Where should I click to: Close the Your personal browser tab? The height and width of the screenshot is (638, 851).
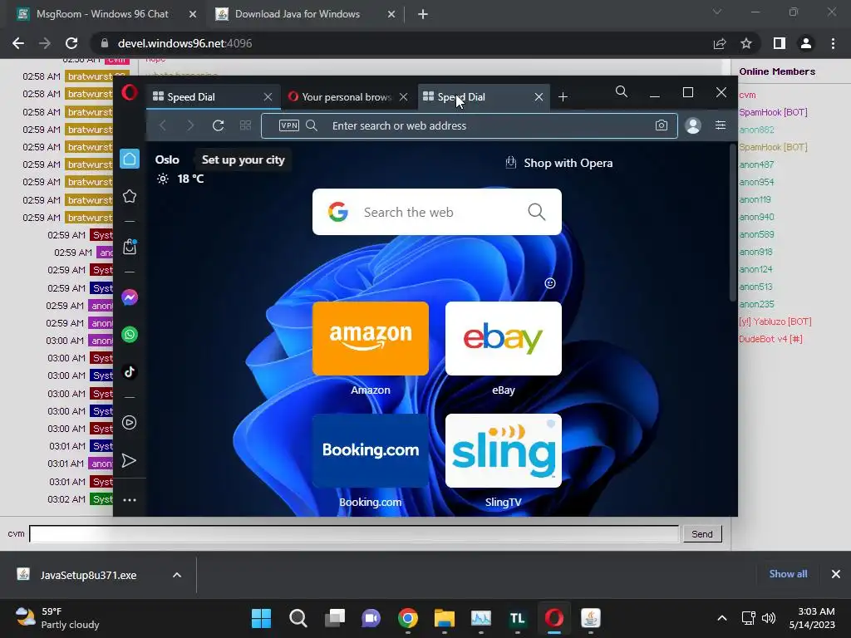tap(403, 96)
